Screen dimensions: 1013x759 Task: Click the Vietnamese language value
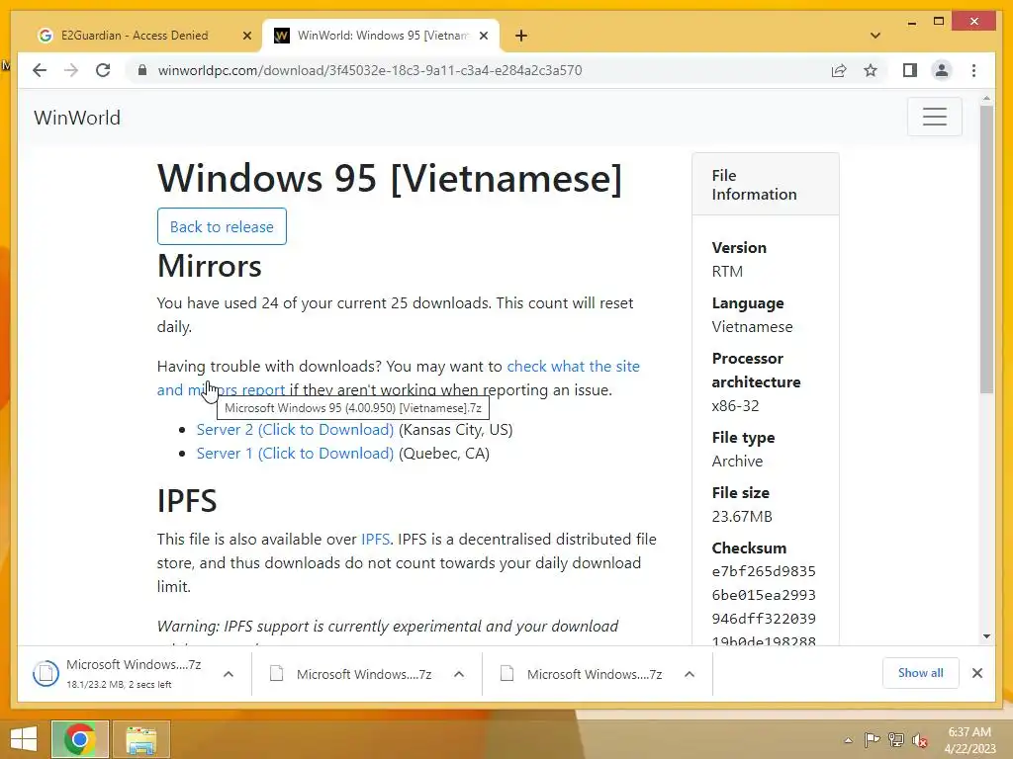752,326
